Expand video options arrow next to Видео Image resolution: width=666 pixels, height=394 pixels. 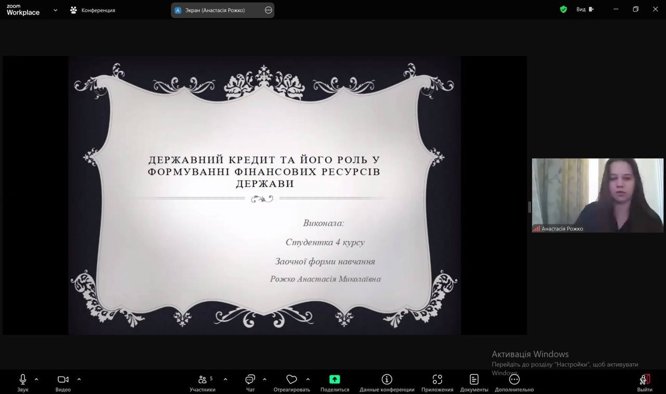click(x=79, y=379)
